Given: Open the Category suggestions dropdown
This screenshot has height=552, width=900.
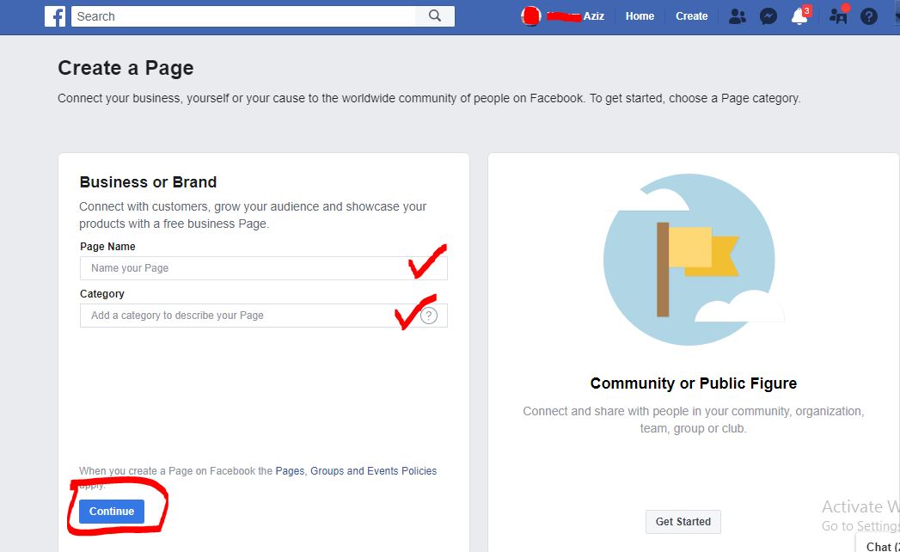Looking at the screenshot, I should (241, 315).
